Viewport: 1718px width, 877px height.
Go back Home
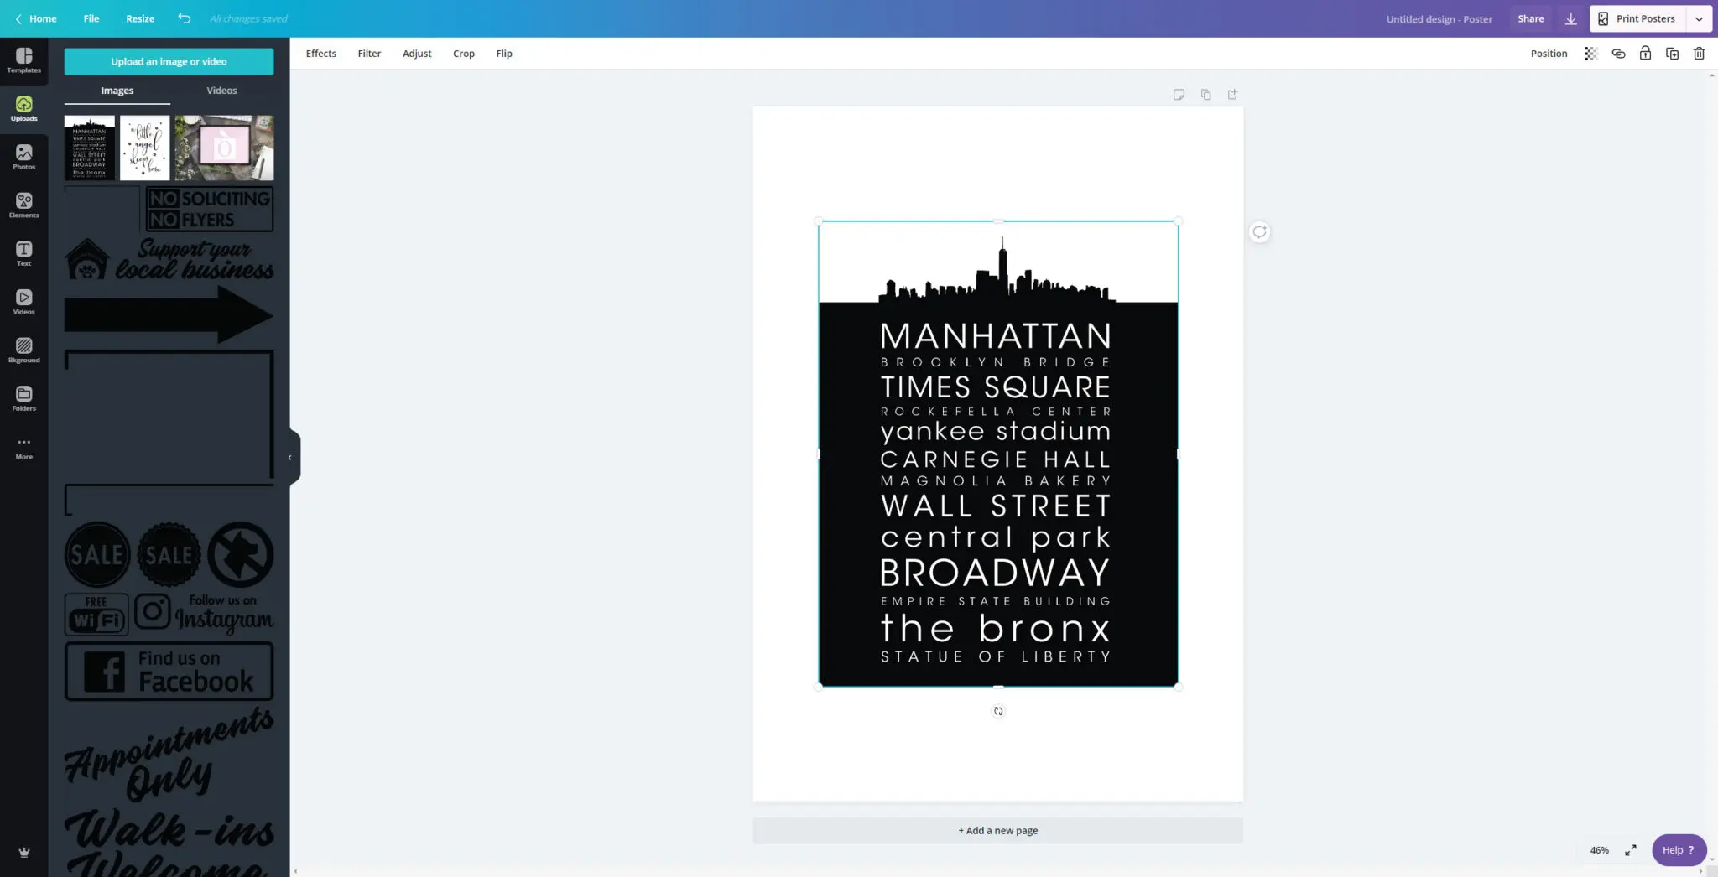pos(36,18)
